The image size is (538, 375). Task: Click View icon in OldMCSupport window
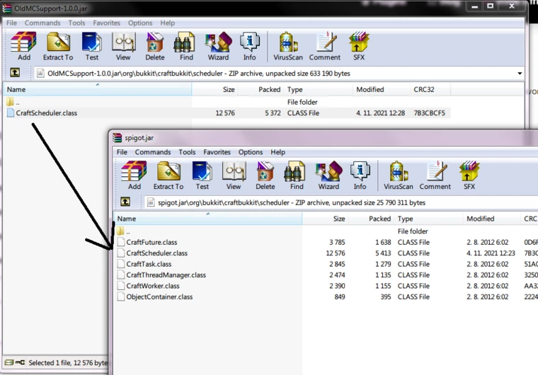coord(123,46)
